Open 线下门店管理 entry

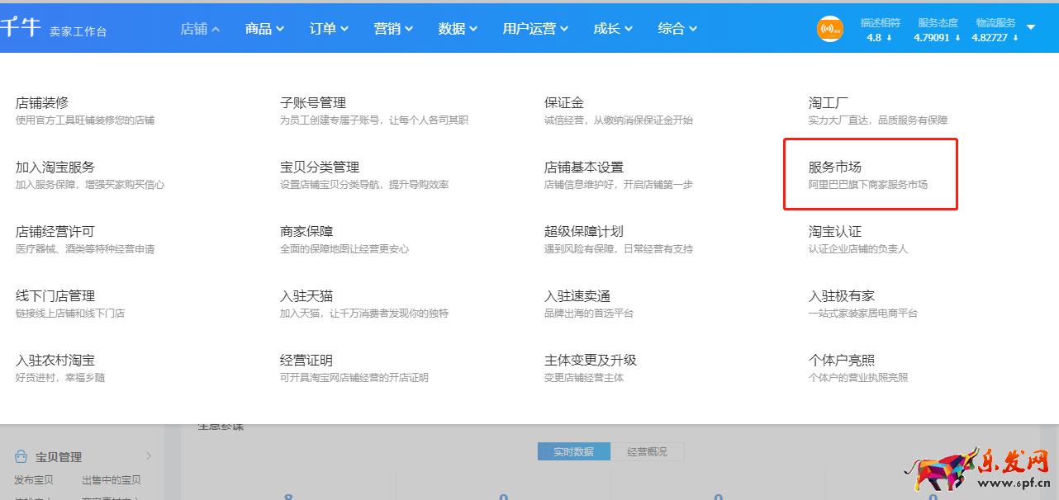click(55, 296)
